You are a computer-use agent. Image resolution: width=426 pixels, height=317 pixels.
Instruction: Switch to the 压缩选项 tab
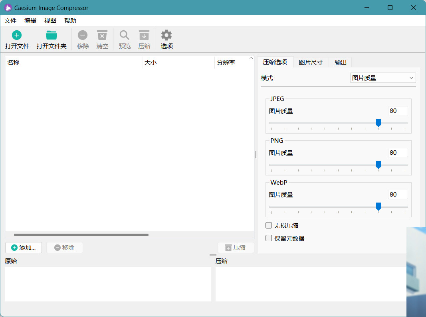(275, 62)
